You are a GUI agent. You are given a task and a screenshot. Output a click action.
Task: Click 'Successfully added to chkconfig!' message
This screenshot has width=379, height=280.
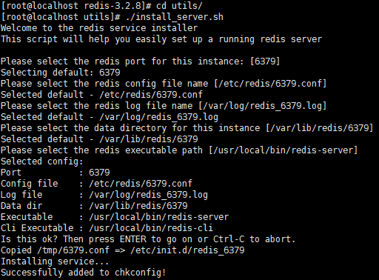83,273
